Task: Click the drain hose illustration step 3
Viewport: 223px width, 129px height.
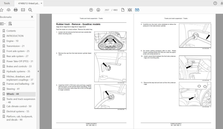Action: [x=110, y=96]
